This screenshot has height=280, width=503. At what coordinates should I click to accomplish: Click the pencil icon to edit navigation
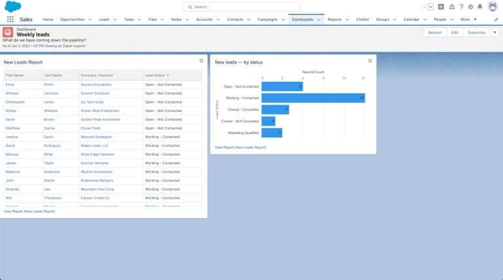click(x=496, y=20)
